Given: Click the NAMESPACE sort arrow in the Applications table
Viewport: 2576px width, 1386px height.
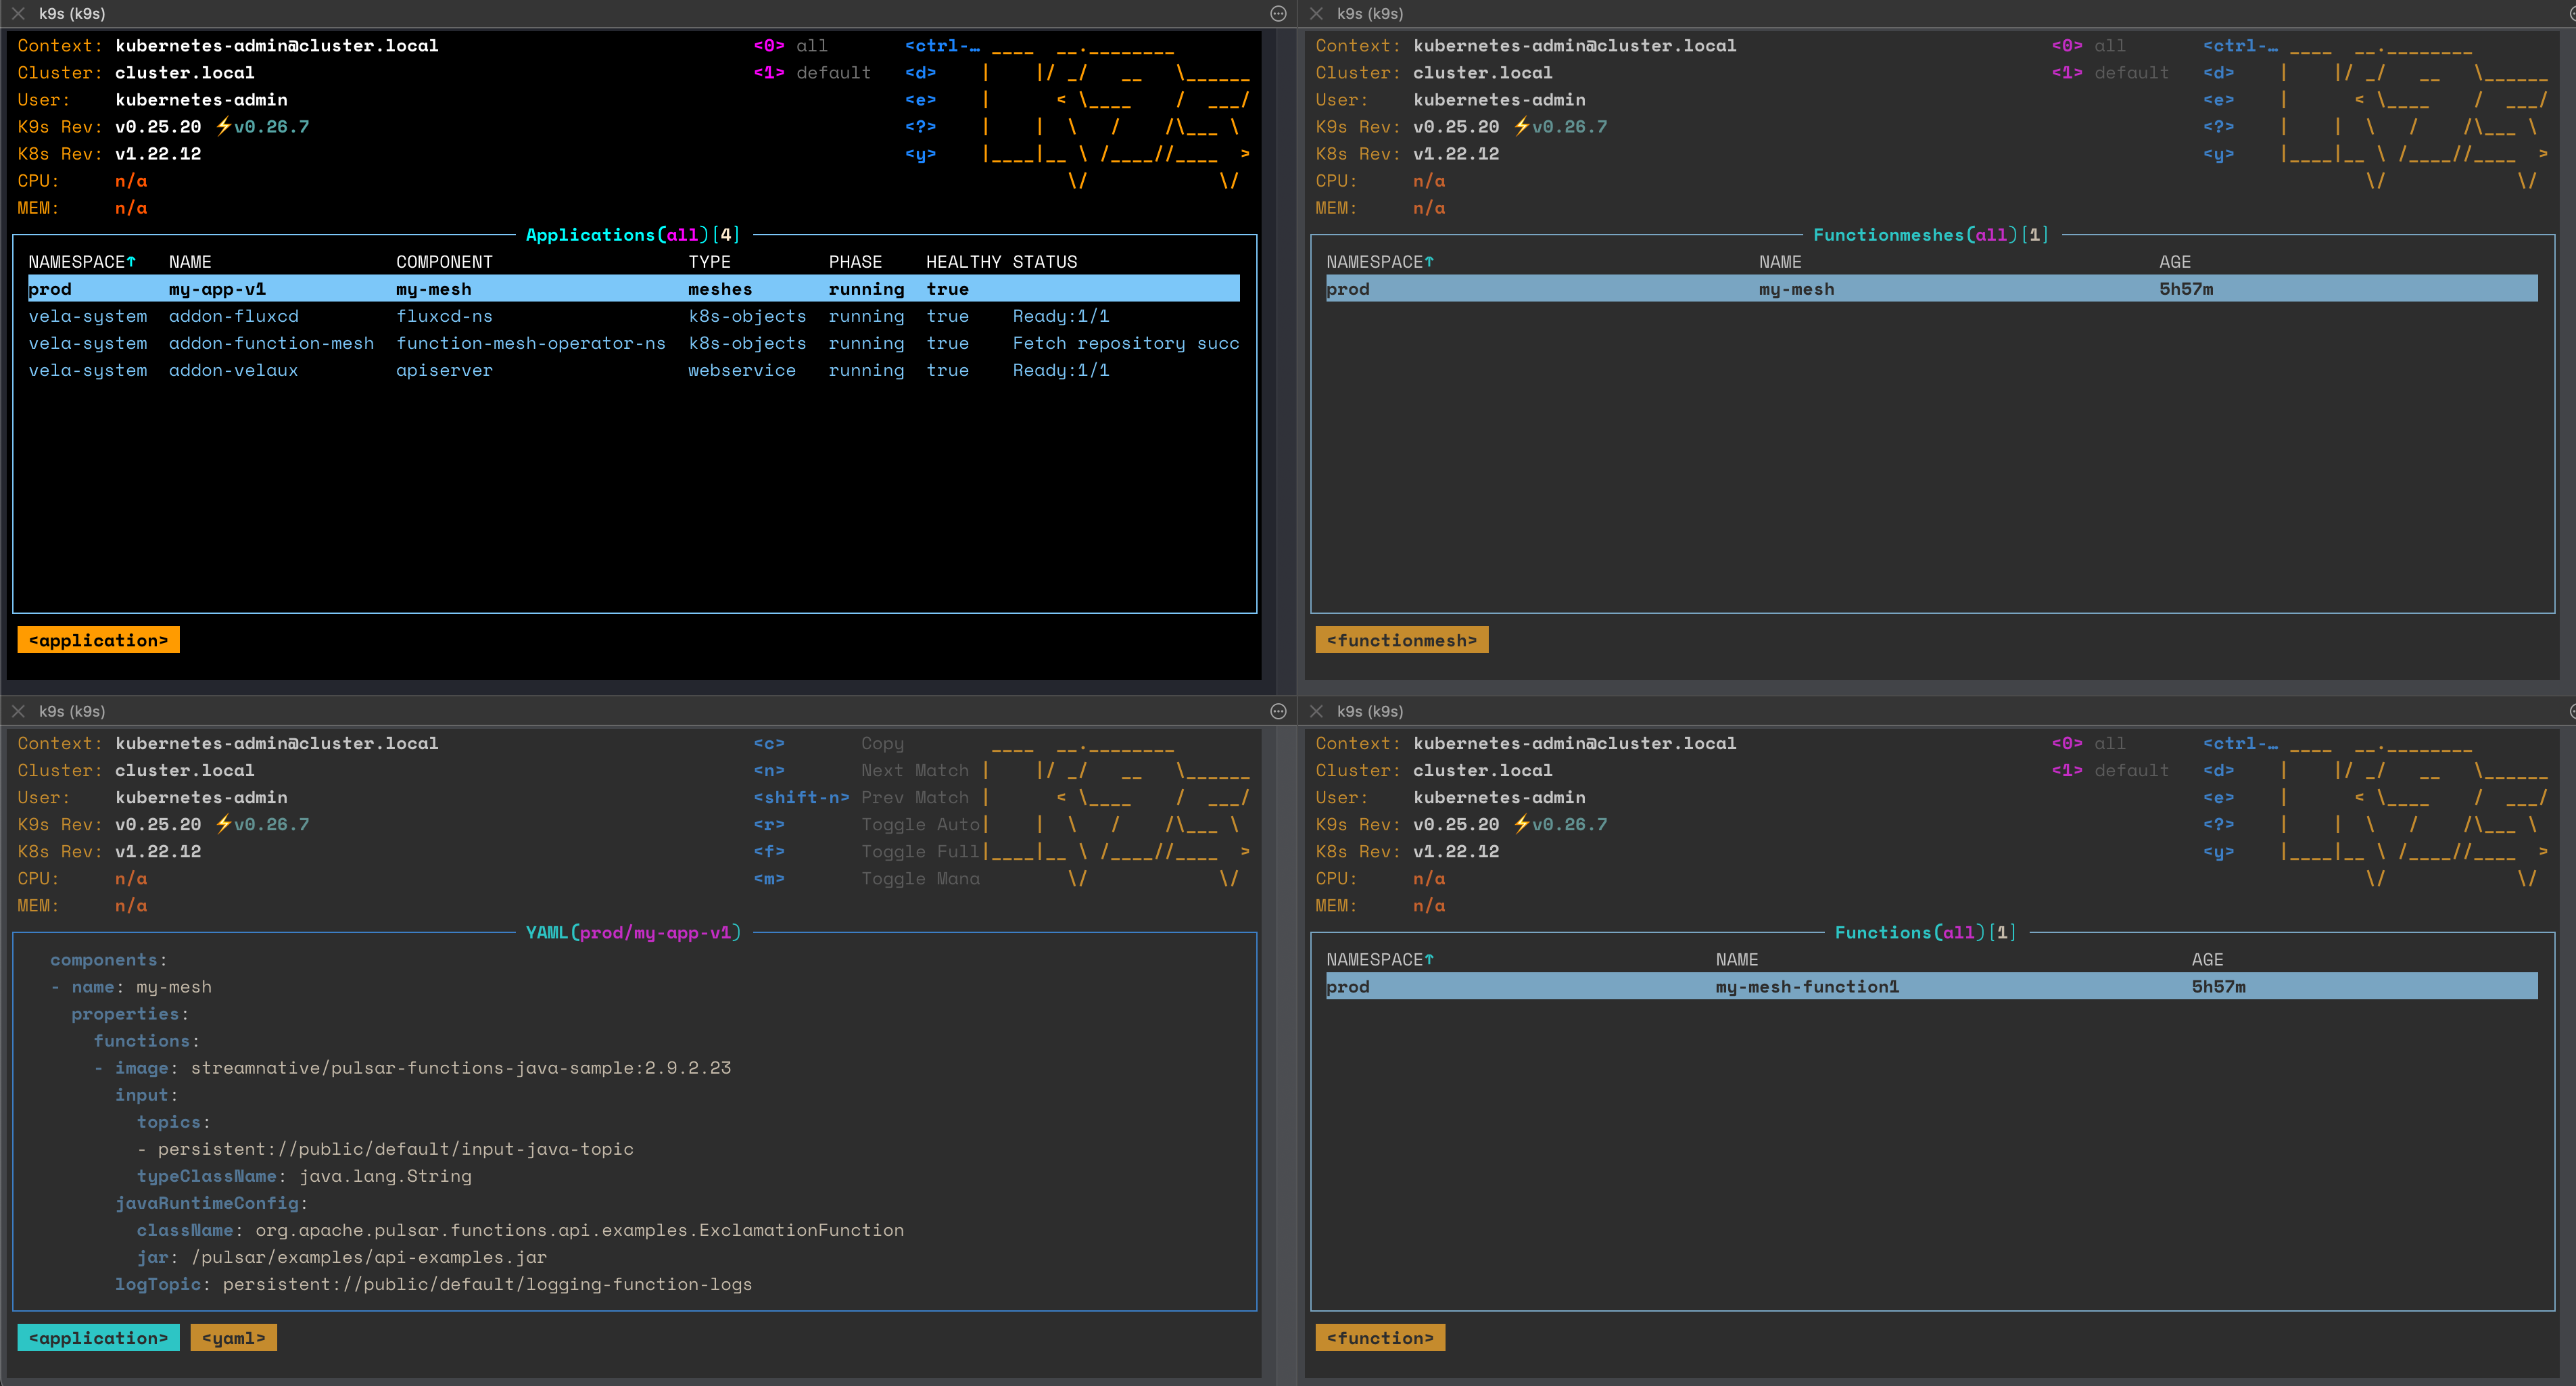Looking at the screenshot, I should (131, 261).
